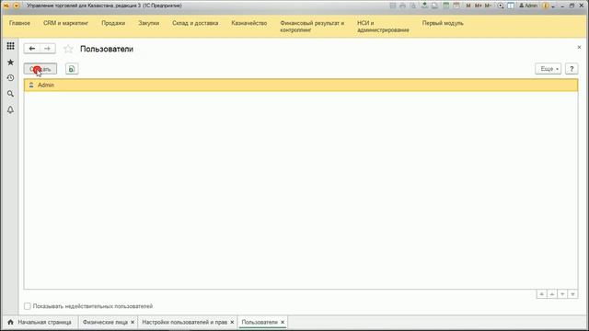
Task: Toggle Показывать недействительных пользователей checkbox
Action: point(28,306)
